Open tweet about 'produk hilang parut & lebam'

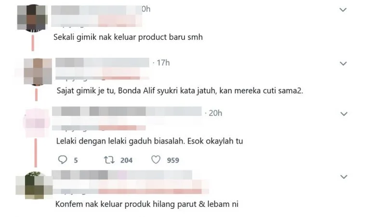pos(147,204)
